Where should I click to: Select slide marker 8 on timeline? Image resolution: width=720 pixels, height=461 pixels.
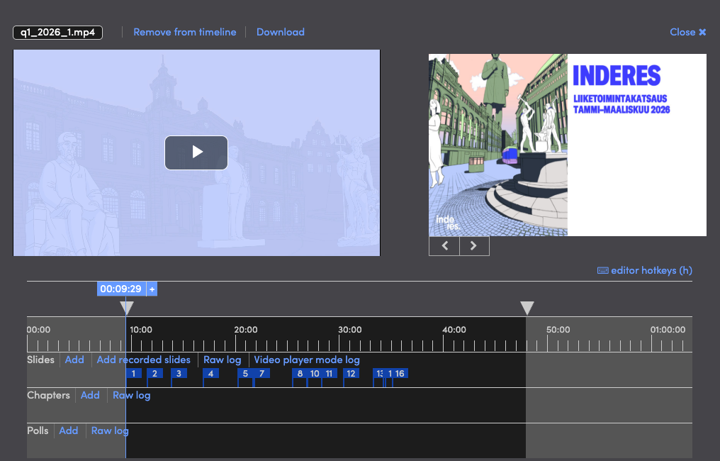300,374
